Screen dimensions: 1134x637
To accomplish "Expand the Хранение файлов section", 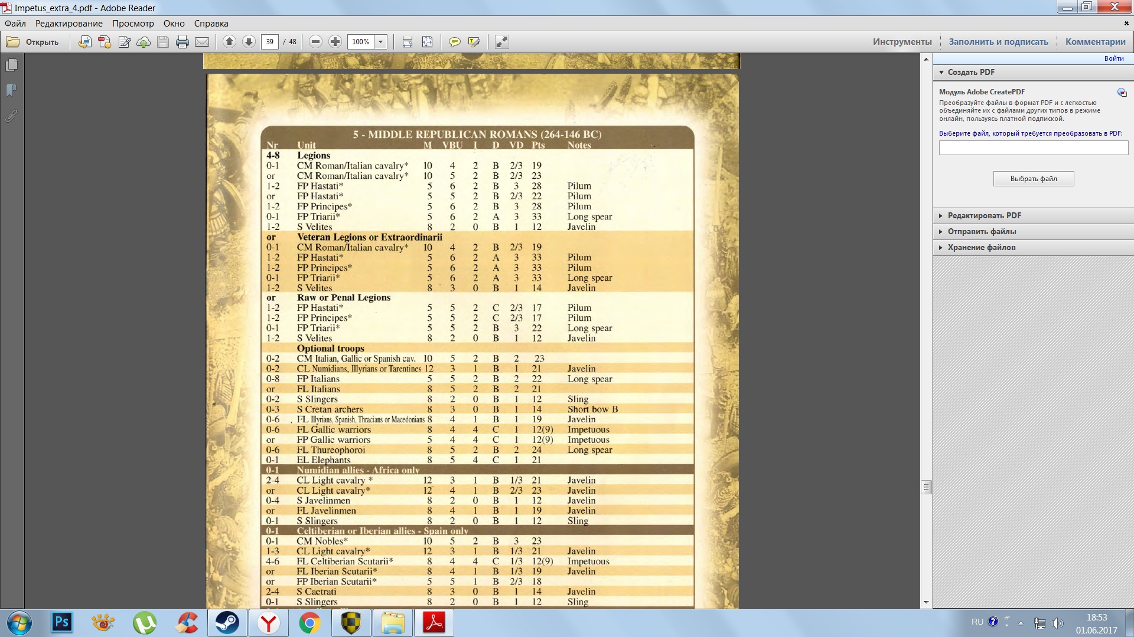I will [x=1033, y=247].
